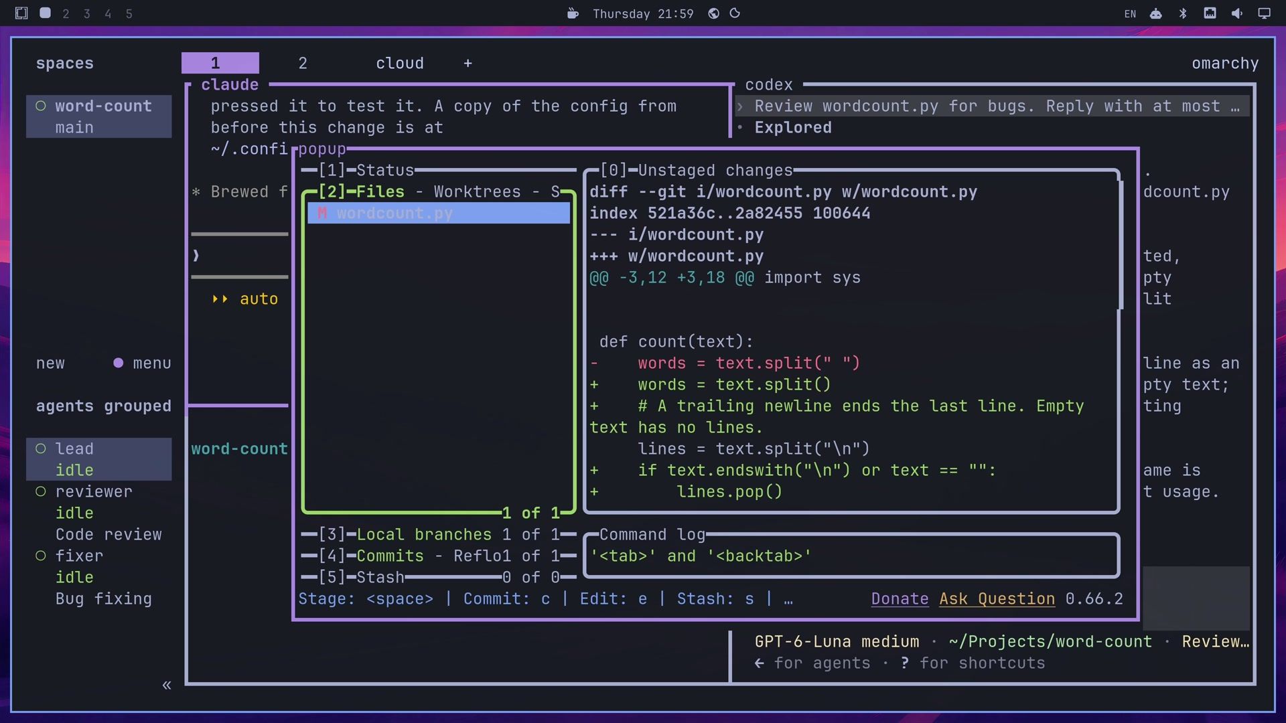
Task: Open the volume speaker icon
Action: tap(1237, 13)
